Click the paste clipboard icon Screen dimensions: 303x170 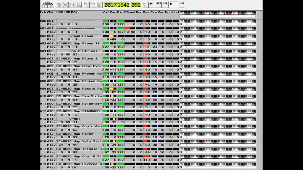78,5
